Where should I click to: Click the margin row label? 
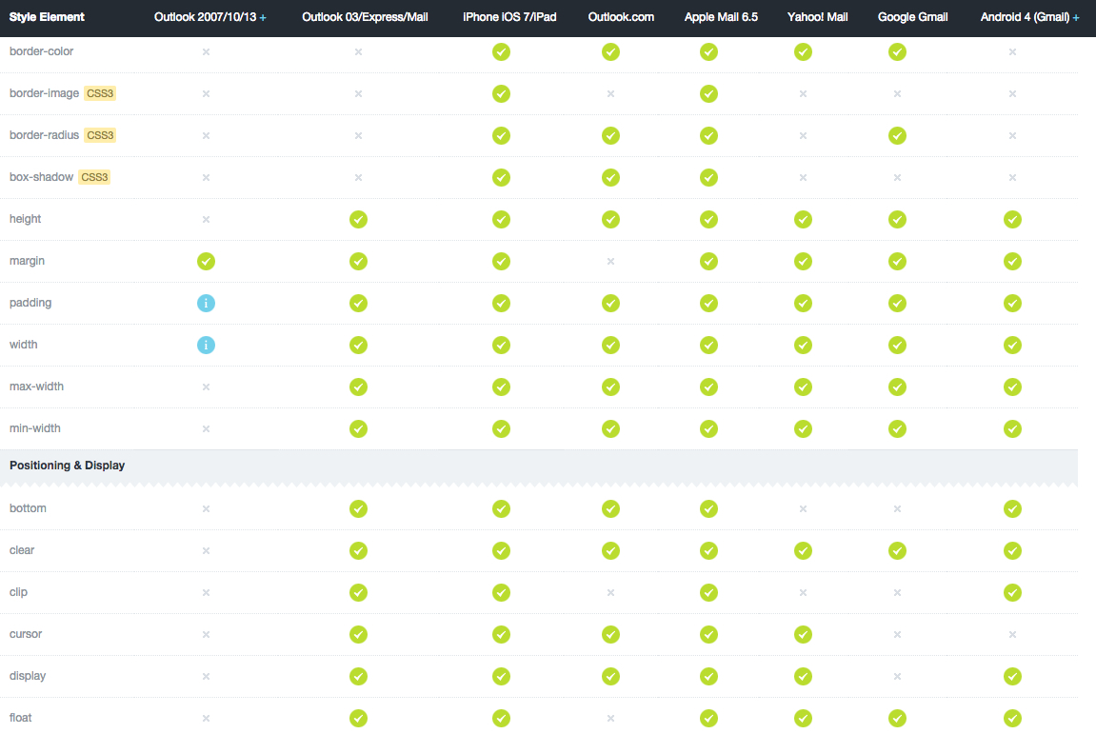(x=28, y=262)
